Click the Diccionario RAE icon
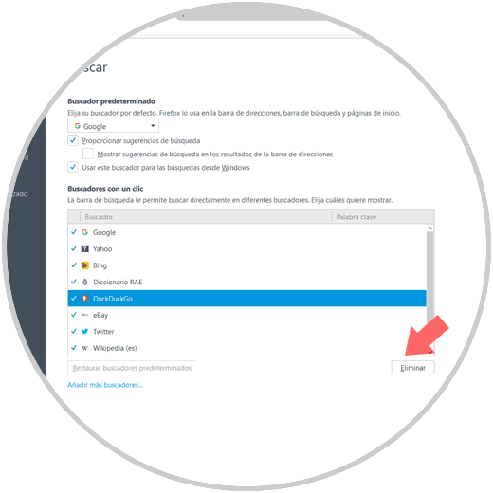The width and height of the screenshot is (493, 493). point(84,282)
